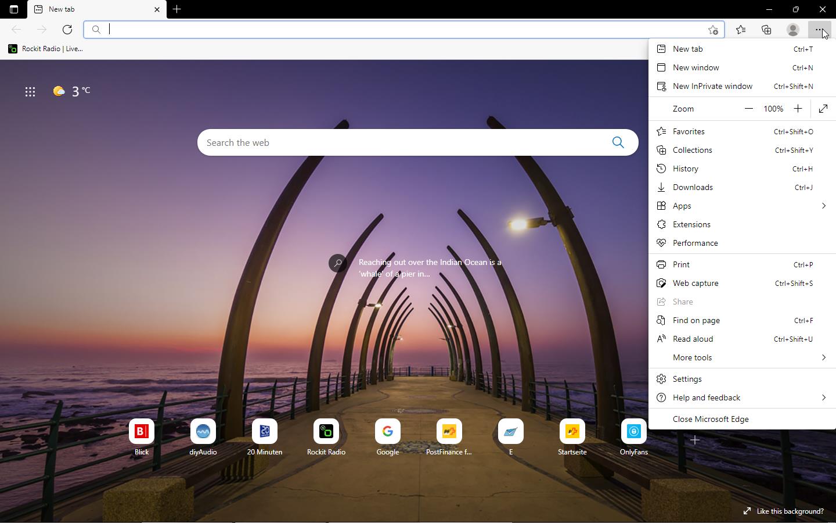The width and height of the screenshot is (836, 523).
Task: Start Web capture from the menu
Action: coord(742,283)
